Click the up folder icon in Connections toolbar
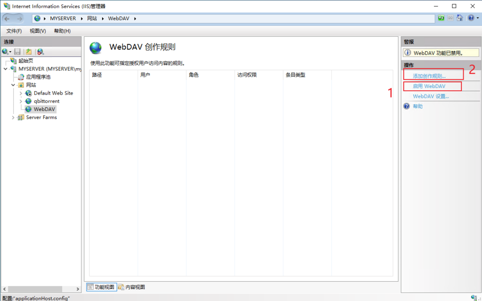Viewport: 482px width, 301px height. [29, 52]
